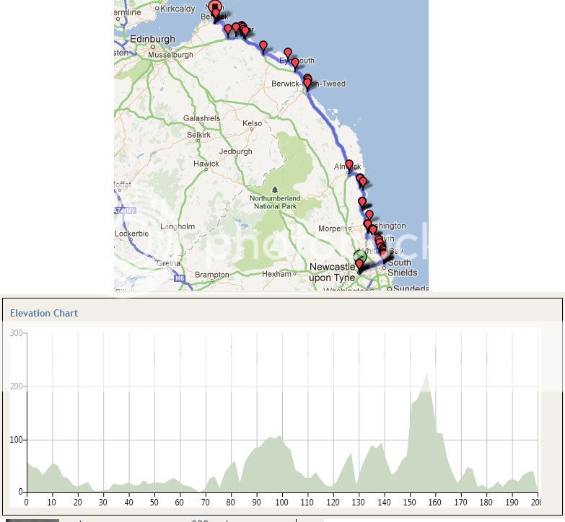Click the Hexham town label

276,274
